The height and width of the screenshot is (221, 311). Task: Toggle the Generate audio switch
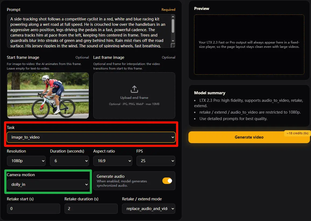[167, 181]
